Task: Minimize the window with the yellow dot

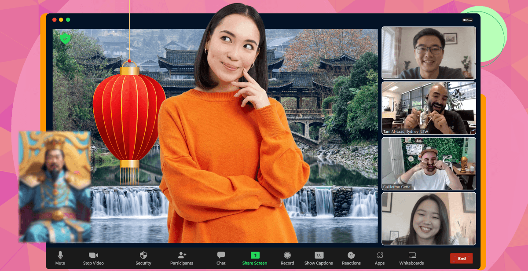Action: coord(61,20)
